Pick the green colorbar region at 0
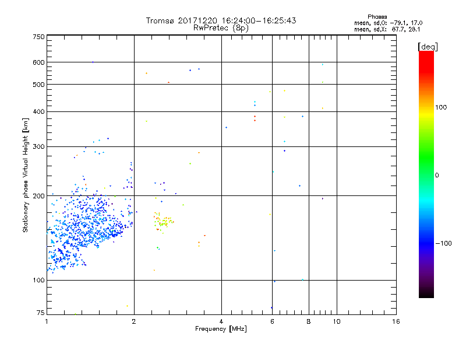The width and height of the screenshot is (466, 350). click(x=426, y=175)
